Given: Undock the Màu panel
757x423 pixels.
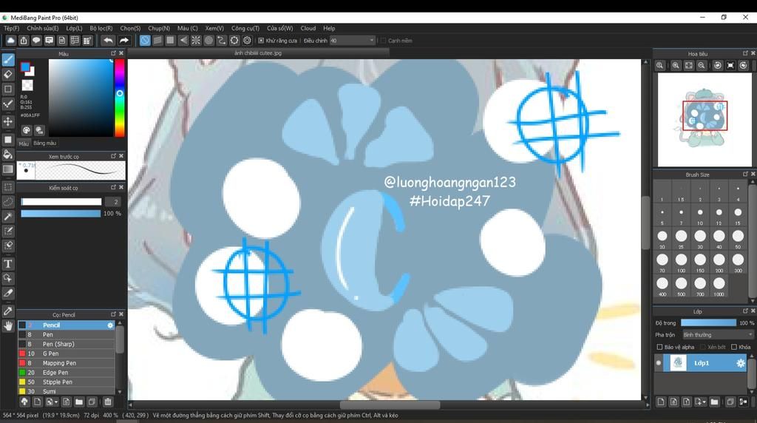Looking at the screenshot, I should click(x=113, y=53).
